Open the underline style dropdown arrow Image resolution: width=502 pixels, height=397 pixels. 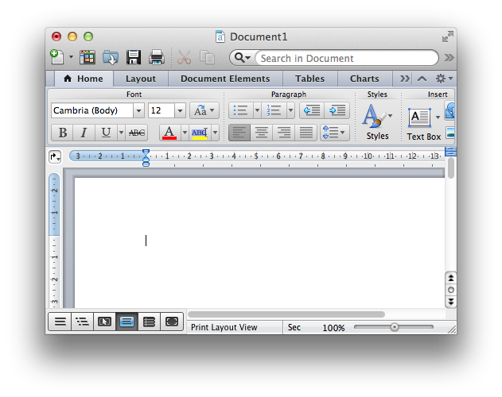(x=122, y=133)
